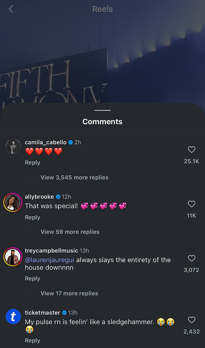Select the Reels title in header
Screen dimensions: 205x348
tap(102, 9)
